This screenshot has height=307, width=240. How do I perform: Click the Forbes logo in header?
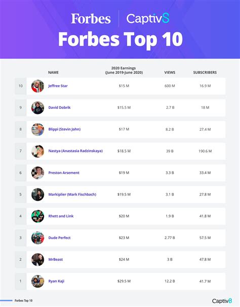[x=91, y=19]
